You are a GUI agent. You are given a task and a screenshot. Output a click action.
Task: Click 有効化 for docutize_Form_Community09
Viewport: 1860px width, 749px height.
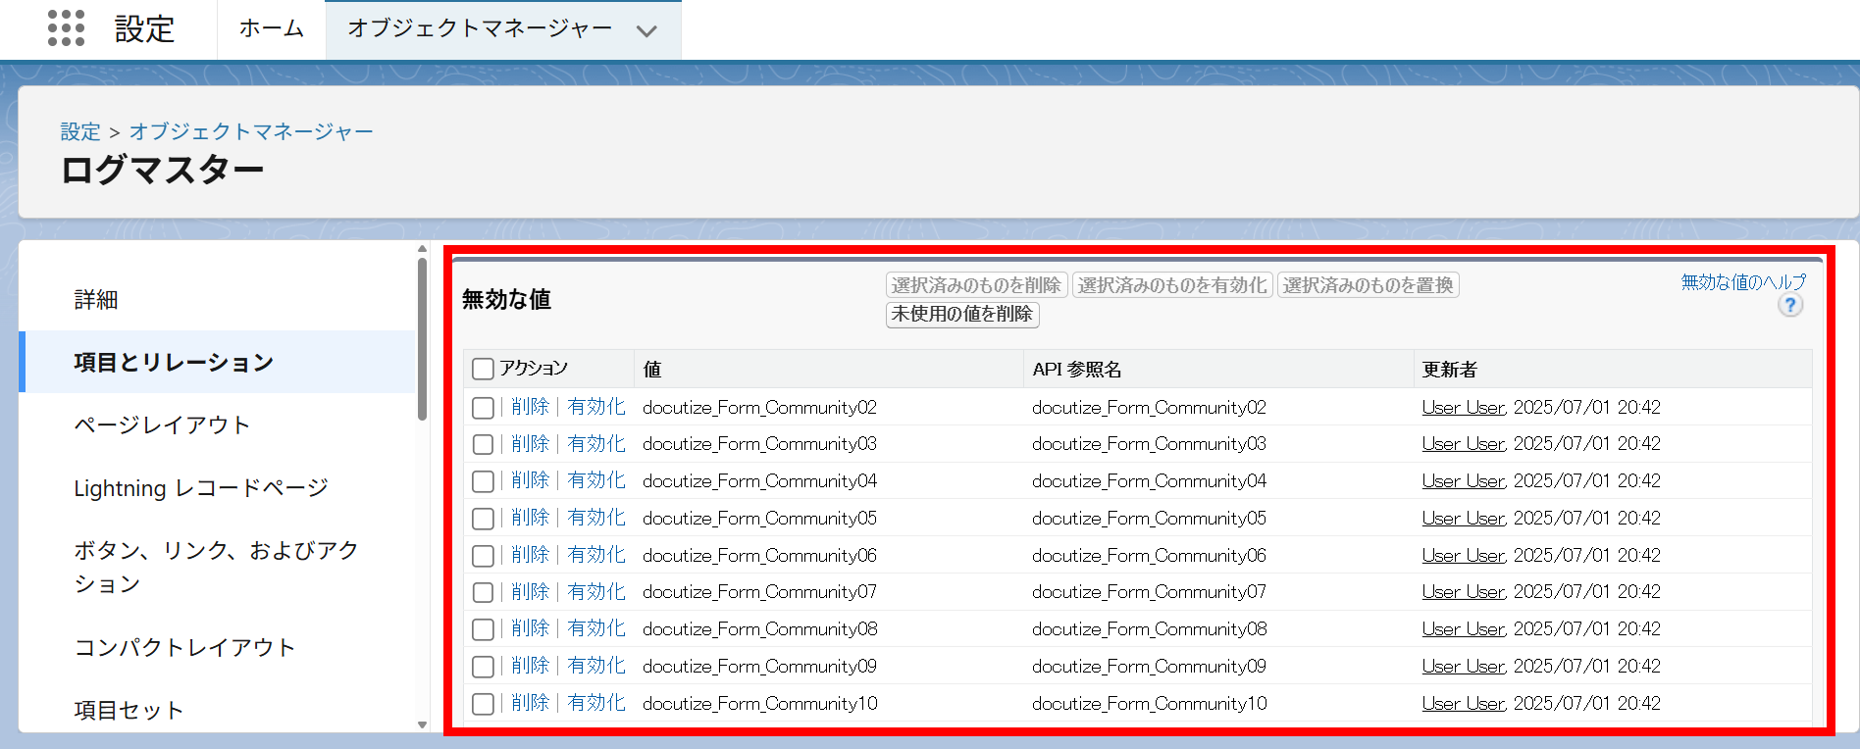[x=596, y=666]
